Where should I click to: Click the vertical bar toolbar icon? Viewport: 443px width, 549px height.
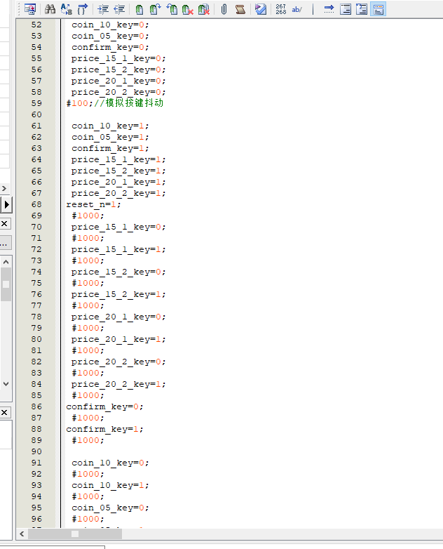coord(313,9)
